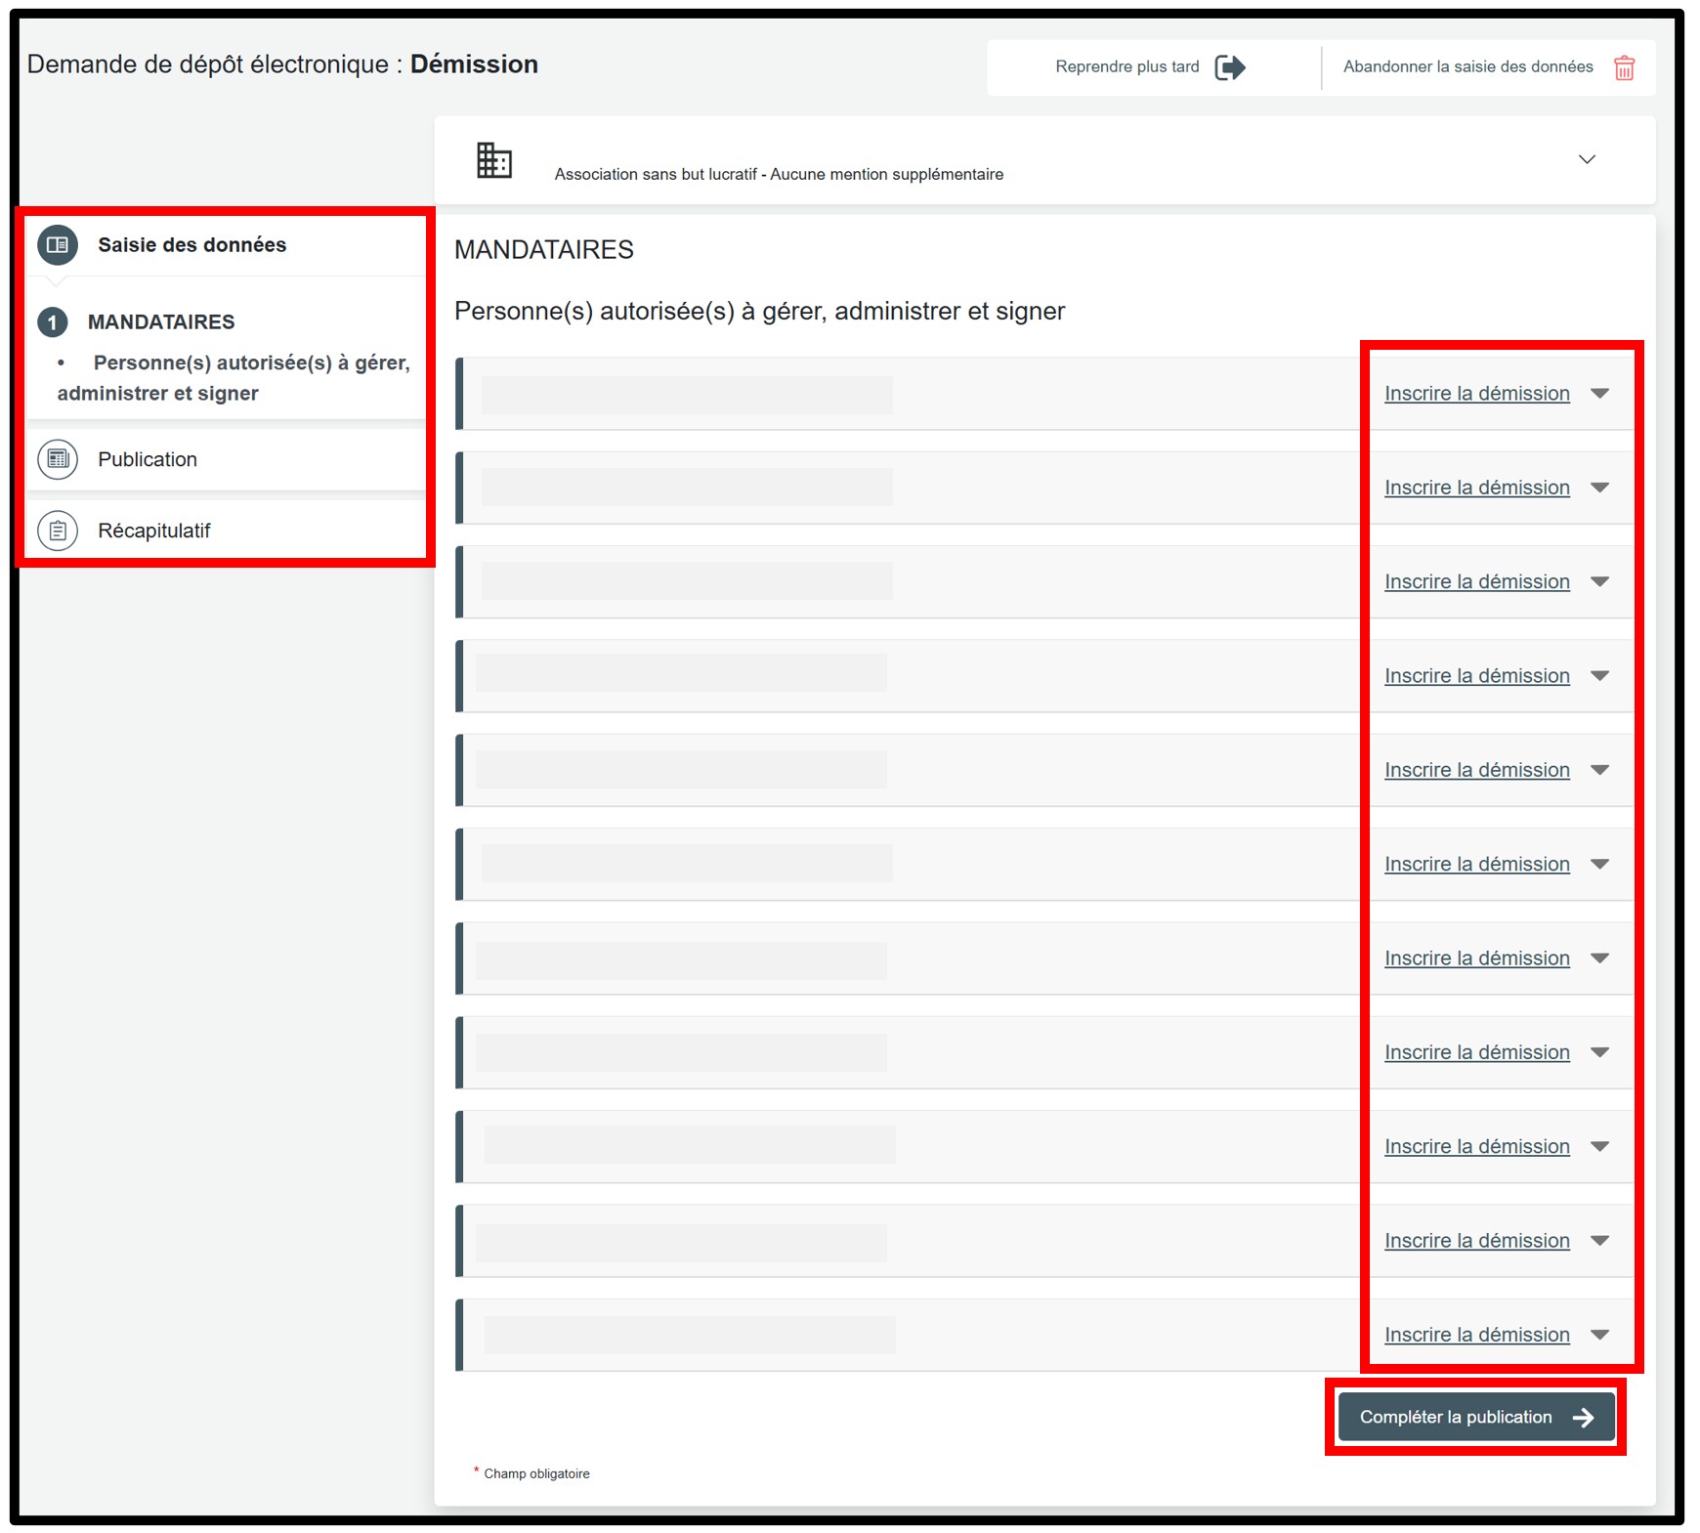This screenshot has width=1700, height=1533.
Task: Select the Saisie des données step label
Action: pyautogui.click(x=191, y=245)
